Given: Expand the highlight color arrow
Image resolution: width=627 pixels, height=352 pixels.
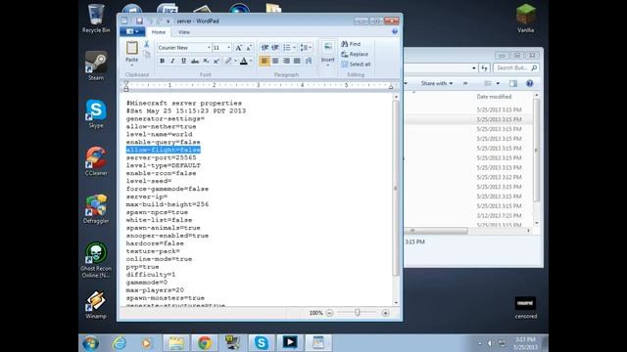Looking at the screenshot, I should (235, 61).
